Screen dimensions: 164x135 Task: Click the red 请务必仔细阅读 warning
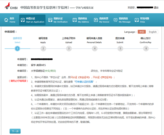(x=18, y=81)
